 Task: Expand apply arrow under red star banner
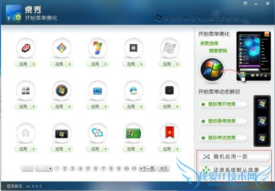(x=178, y=149)
